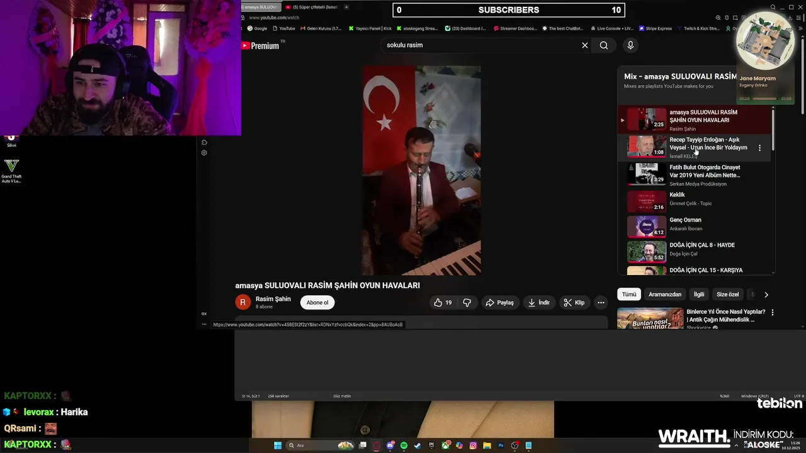Open Gelen Kutusu Gmail bookmark
Screen dimensions: 806x453
pos(321,28)
